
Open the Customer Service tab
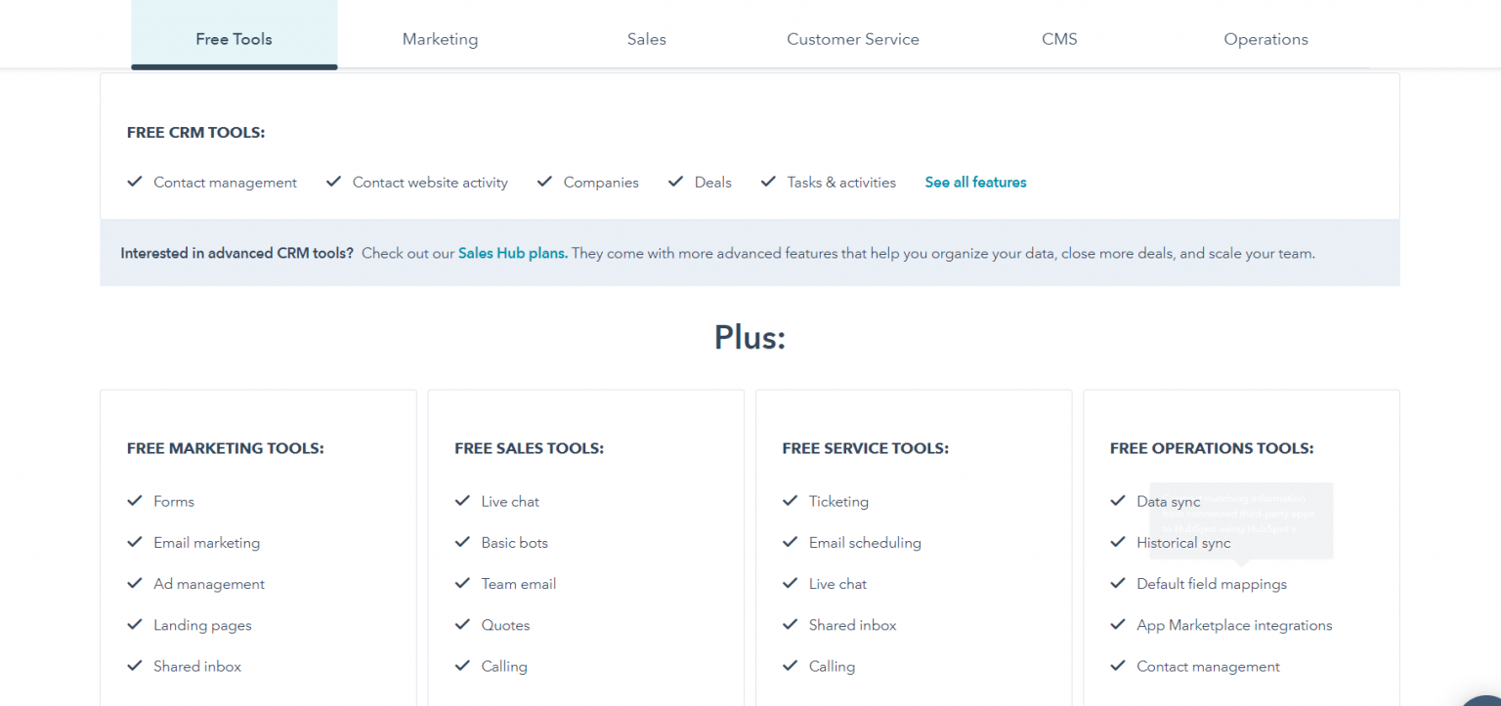(x=852, y=39)
